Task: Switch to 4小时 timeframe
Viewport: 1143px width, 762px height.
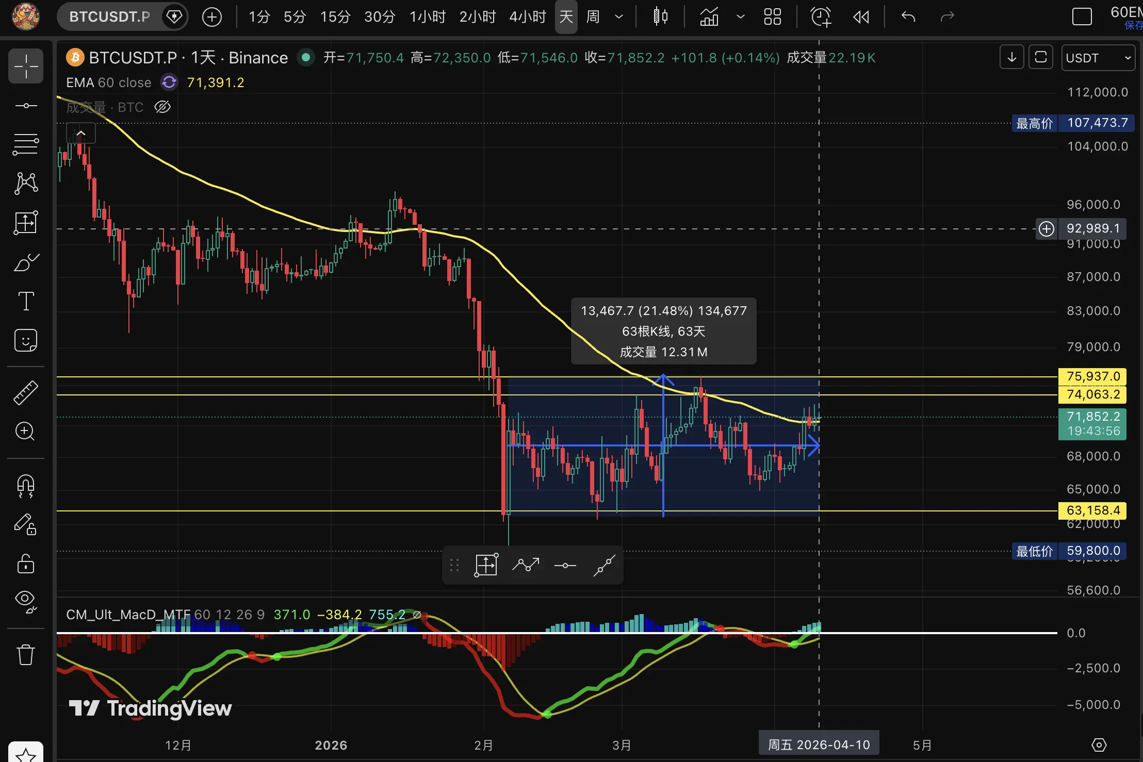Action: (x=527, y=17)
